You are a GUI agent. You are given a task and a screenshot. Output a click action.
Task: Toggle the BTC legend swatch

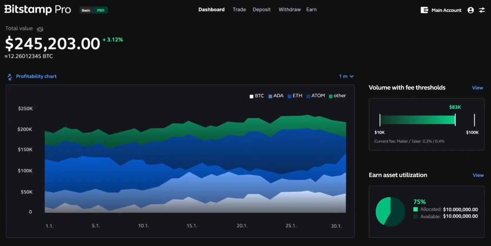click(x=251, y=96)
